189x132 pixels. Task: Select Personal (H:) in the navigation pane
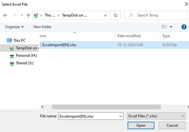[27, 56]
